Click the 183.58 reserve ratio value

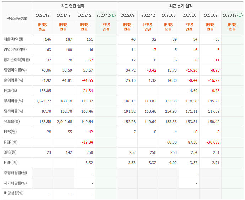pos(45,122)
